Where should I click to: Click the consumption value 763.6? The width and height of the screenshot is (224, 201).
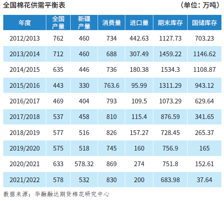[x=111, y=86]
